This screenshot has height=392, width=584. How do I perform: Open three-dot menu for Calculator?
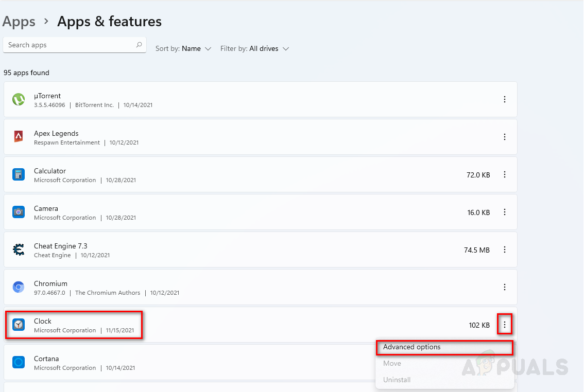[505, 174]
